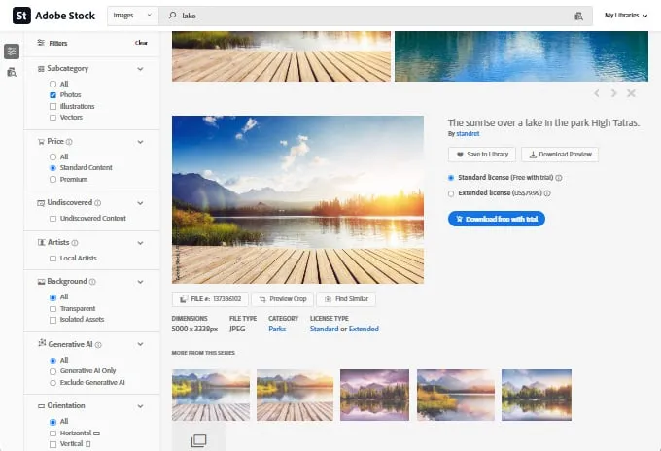Click info icon beside Price filter heading
The image size is (661, 451).
69,142
